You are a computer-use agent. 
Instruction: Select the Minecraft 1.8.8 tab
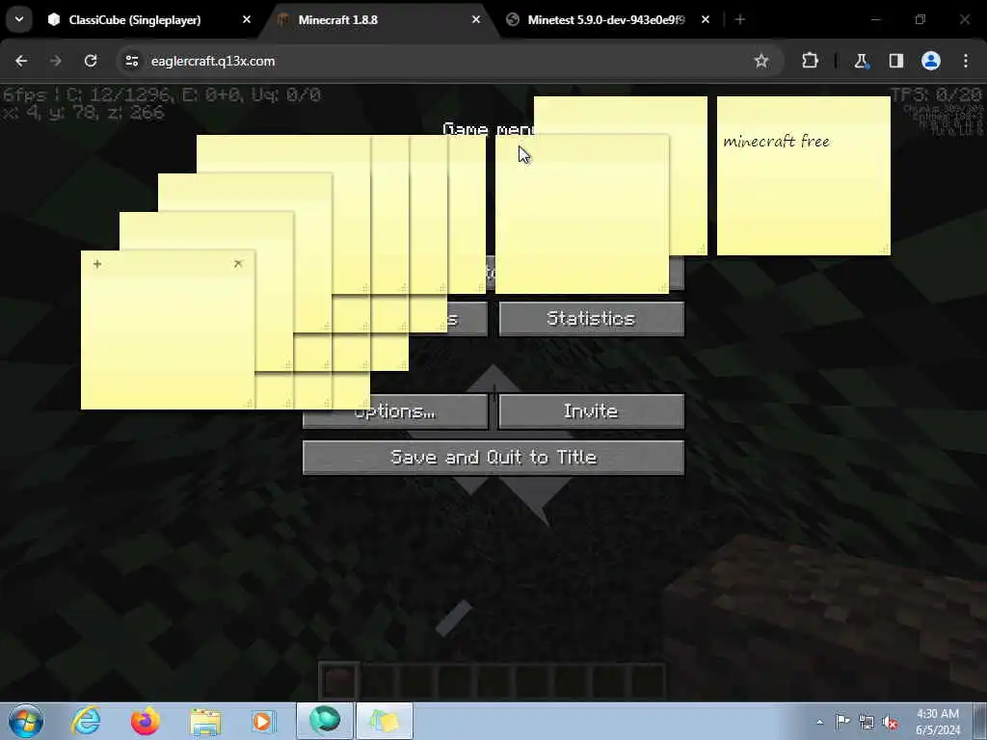click(378, 19)
